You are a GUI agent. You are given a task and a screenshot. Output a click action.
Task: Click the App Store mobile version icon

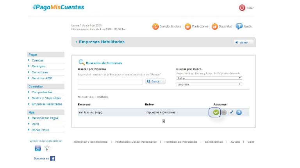[x=38, y=148]
